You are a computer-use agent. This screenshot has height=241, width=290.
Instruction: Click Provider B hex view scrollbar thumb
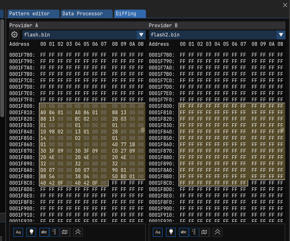[x=282, y=130]
